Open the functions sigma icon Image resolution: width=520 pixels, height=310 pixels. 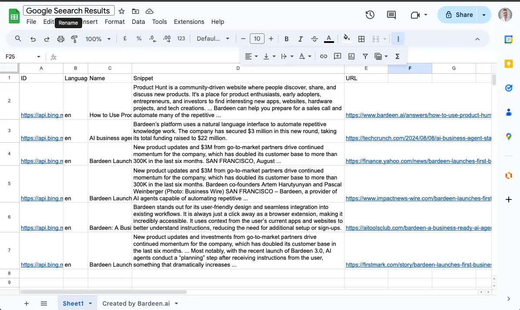397,56
